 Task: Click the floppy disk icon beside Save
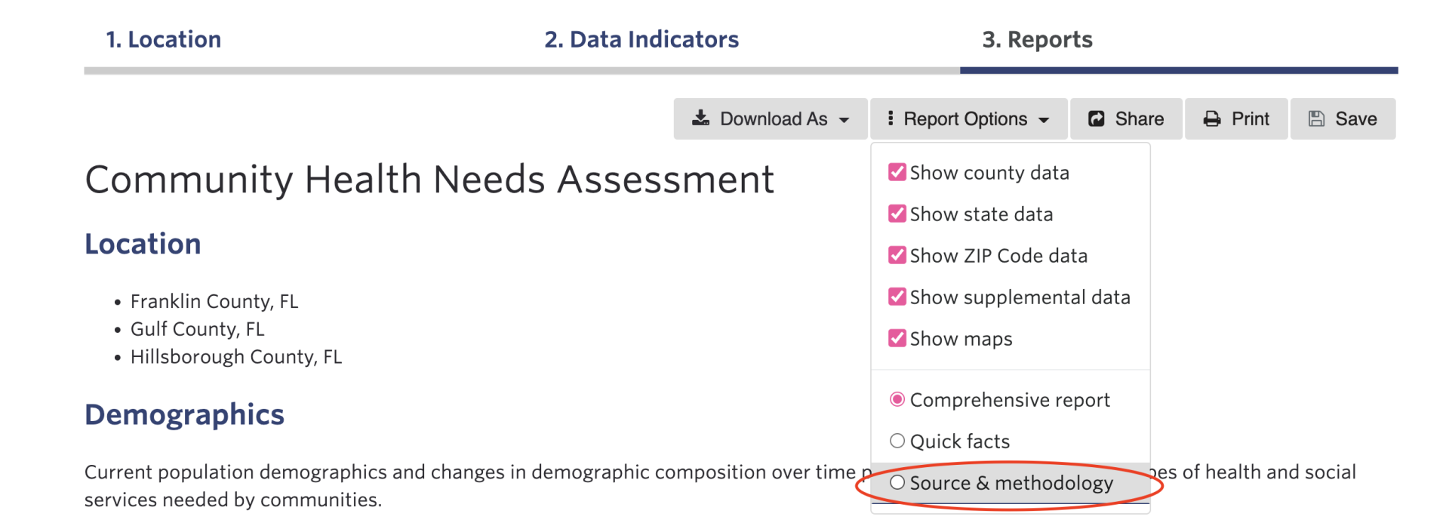coord(1317,118)
